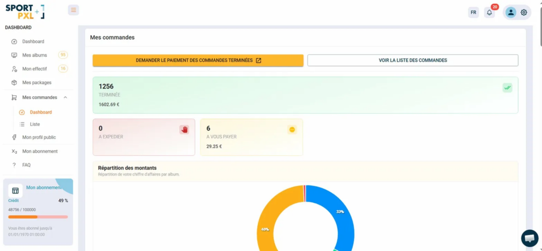Collapse the Mes commandes sidebar section

(65, 97)
